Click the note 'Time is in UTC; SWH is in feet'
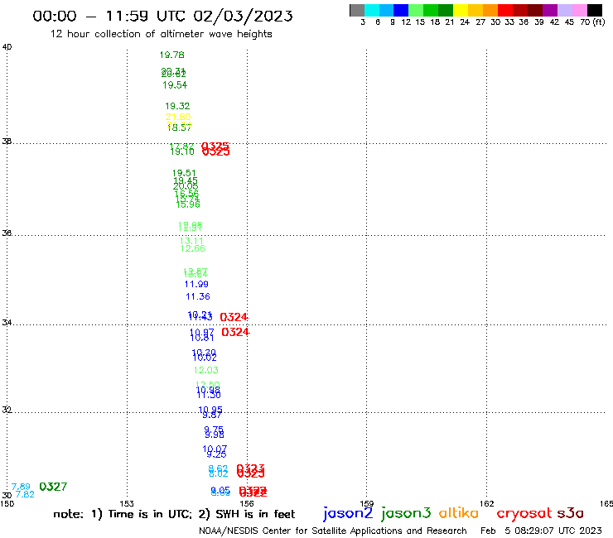This screenshot has width=613, height=538. point(174,514)
